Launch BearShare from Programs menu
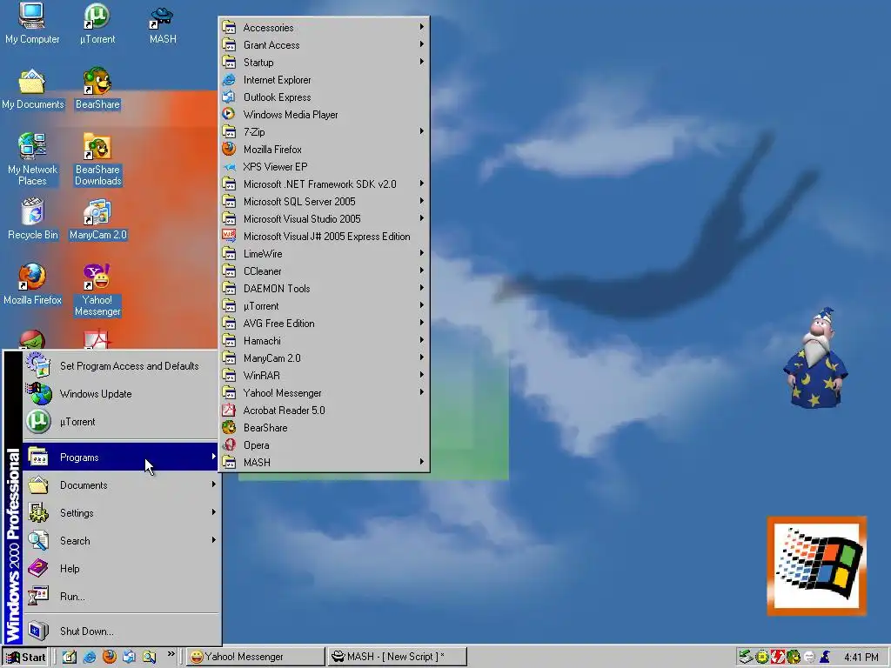This screenshot has height=668, width=891. 324,428
